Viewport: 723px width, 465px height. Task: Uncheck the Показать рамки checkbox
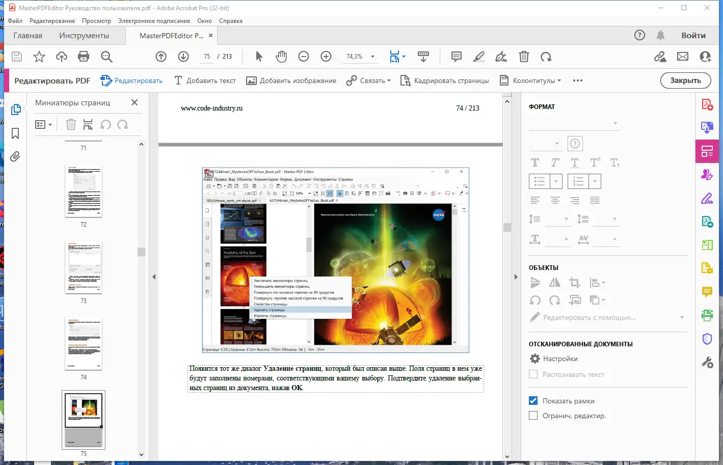[533, 401]
